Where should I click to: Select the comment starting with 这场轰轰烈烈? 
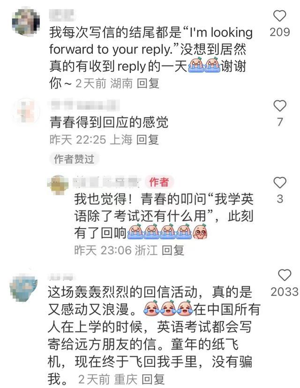(x=153, y=336)
